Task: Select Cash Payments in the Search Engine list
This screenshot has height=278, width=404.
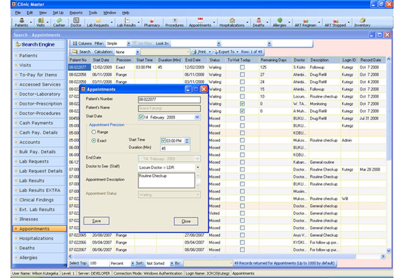Action: [x=36, y=123]
